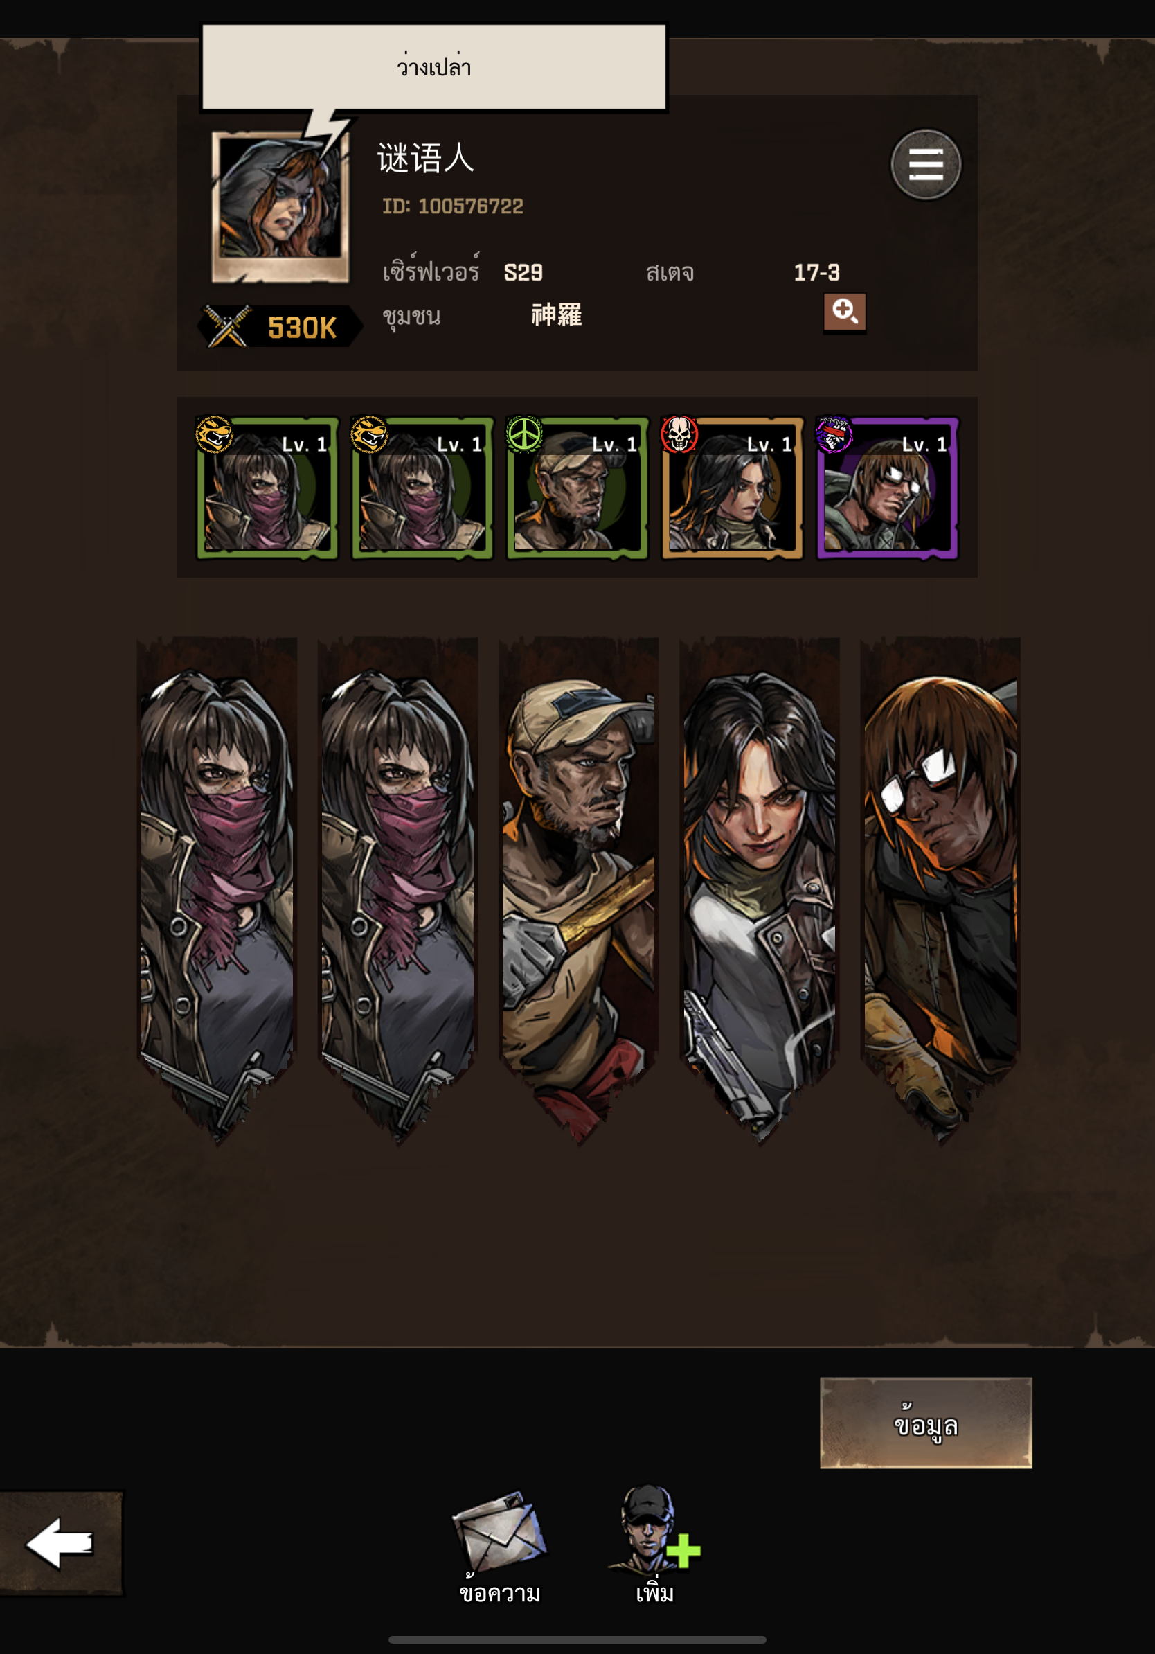Tap the green peace sign faction badge
The image size is (1155, 1654).
523,434
